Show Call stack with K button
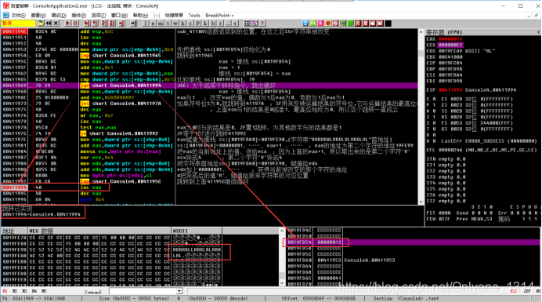This screenshot has height=302, width=542. [205, 24]
